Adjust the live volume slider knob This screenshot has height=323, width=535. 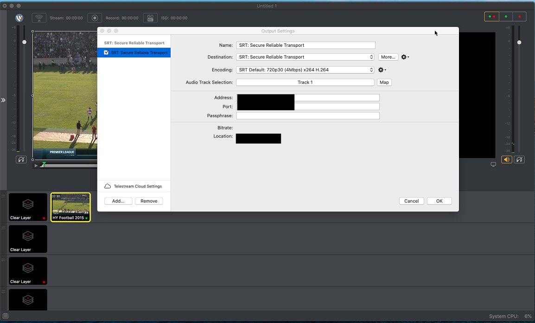coord(519,42)
